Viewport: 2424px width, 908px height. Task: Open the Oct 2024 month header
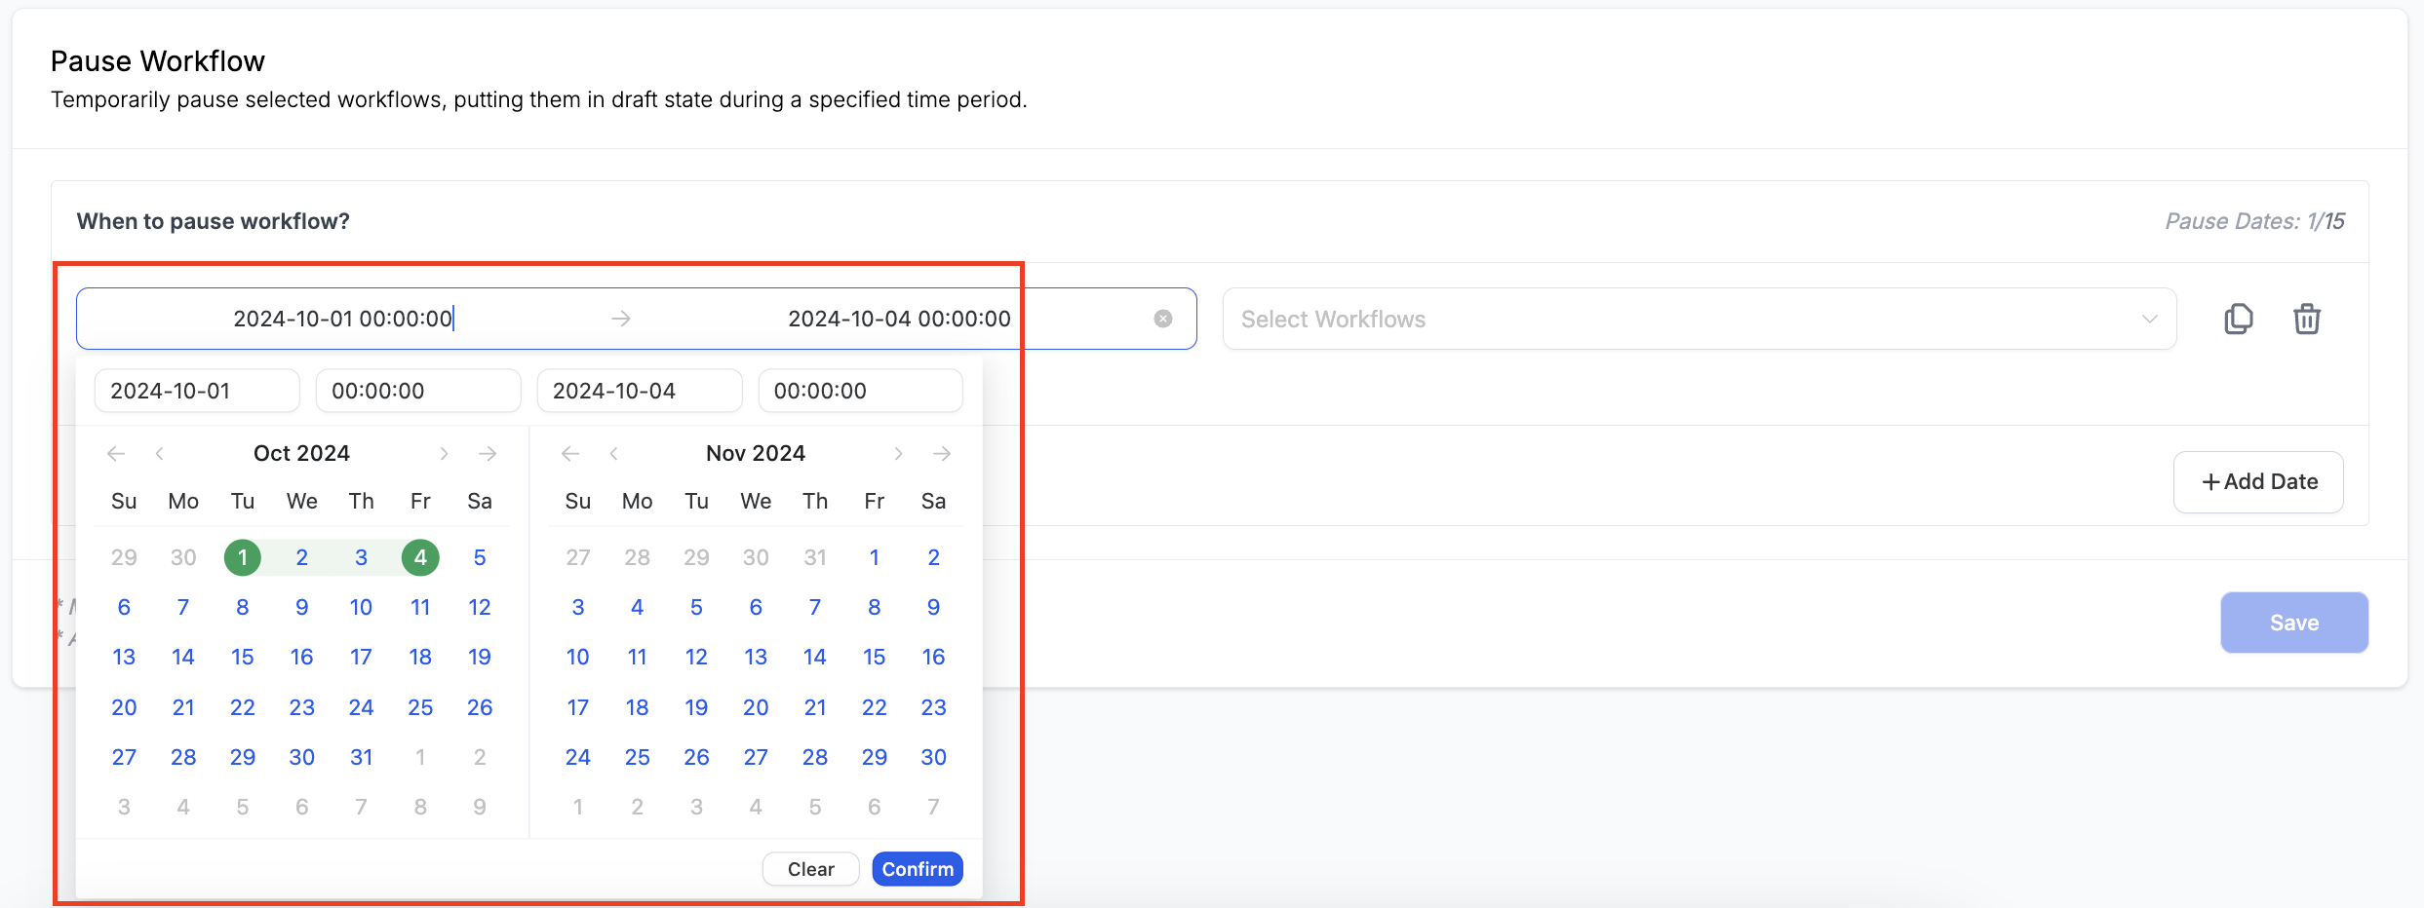point(301,453)
